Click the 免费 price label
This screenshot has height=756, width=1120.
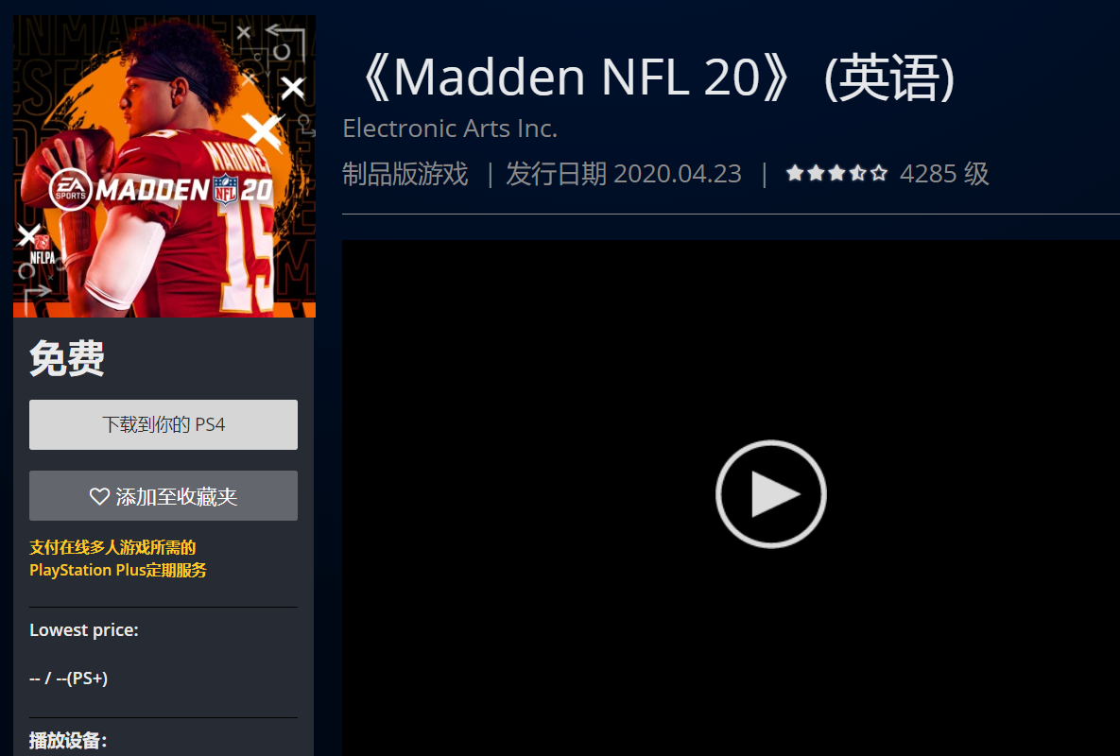click(x=67, y=358)
